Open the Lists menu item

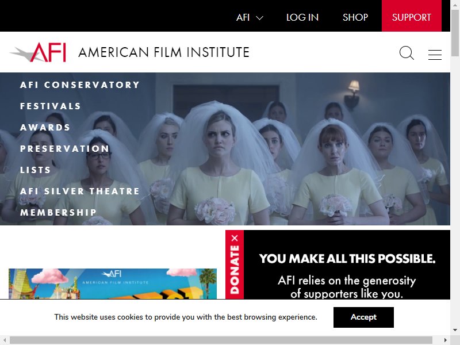coord(36,170)
